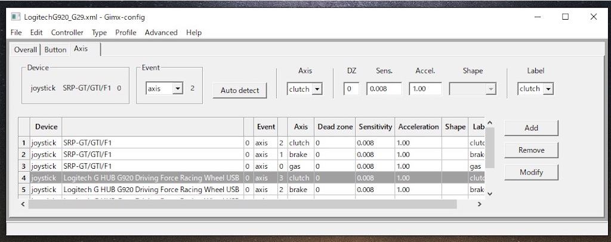The width and height of the screenshot is (611, 242).
Task: Focus the DZ dead zone input field
Action: coord(351,89)
